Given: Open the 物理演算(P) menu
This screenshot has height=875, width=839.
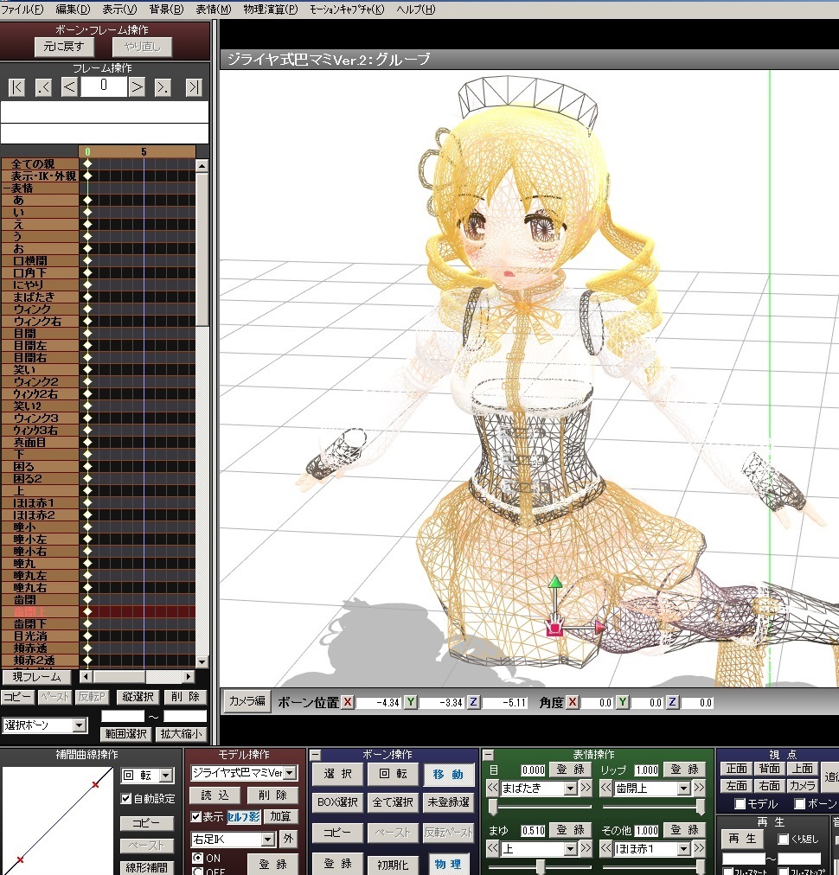Looking at the screenshot, I should [x=271, y=10].
